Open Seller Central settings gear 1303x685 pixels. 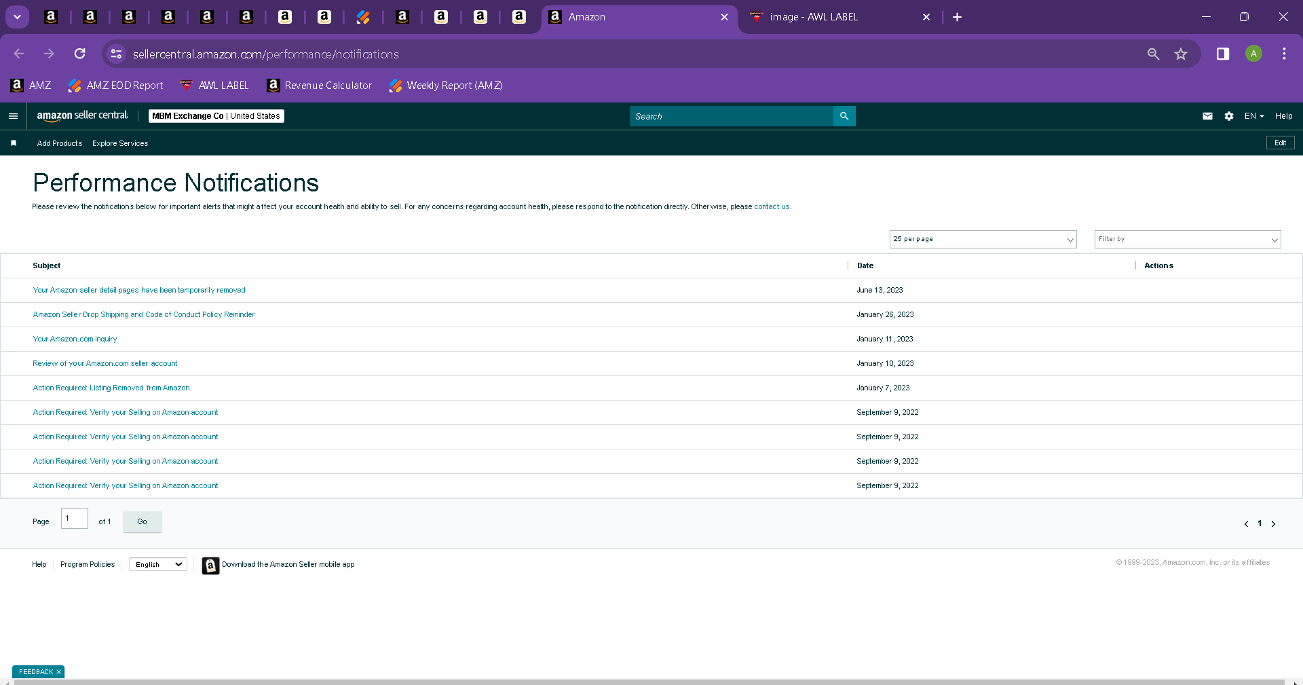1229,116
